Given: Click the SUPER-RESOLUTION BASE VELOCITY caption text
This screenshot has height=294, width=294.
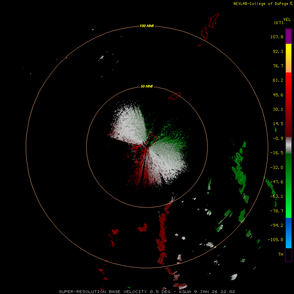Looking at the screenshot, I should (103, 292).
